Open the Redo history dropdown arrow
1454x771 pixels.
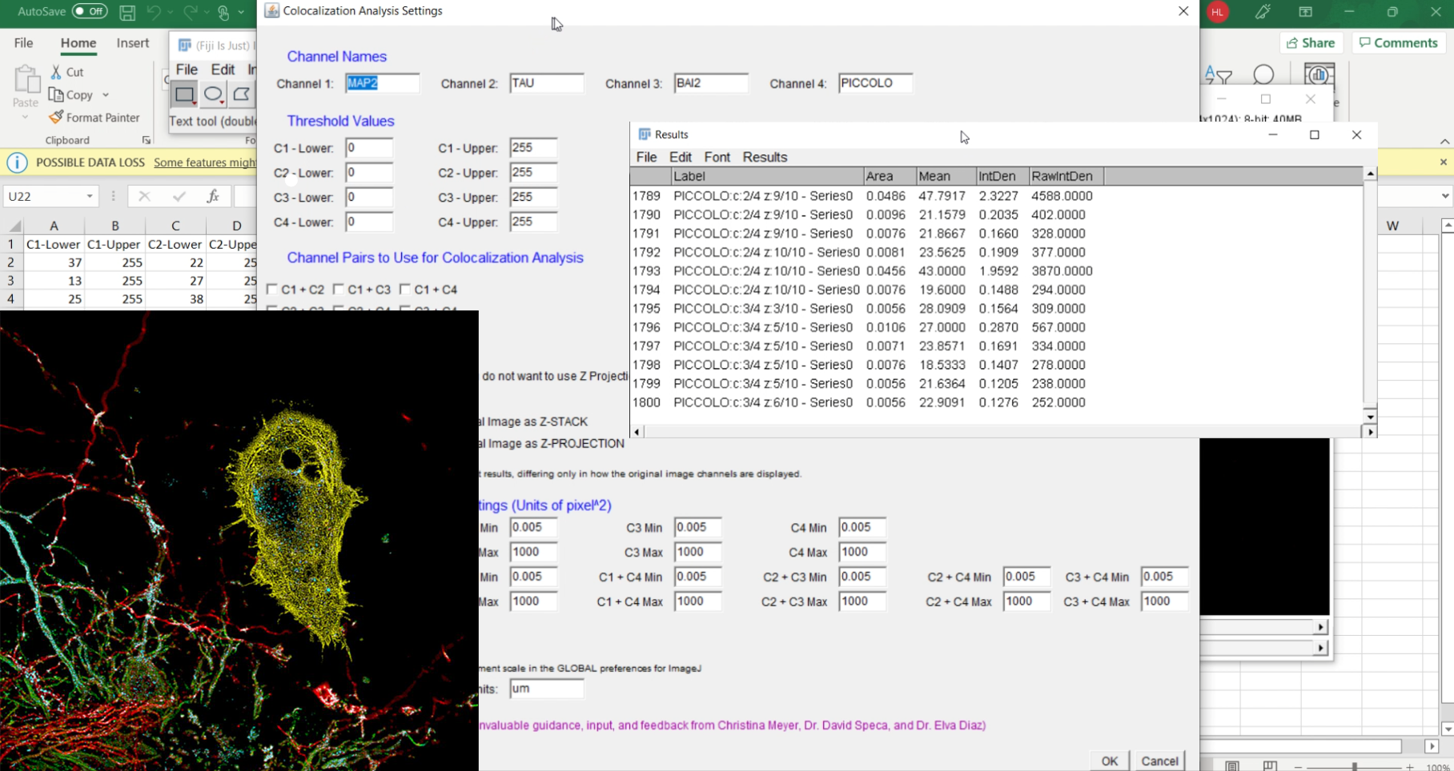[x=206, y=12]
